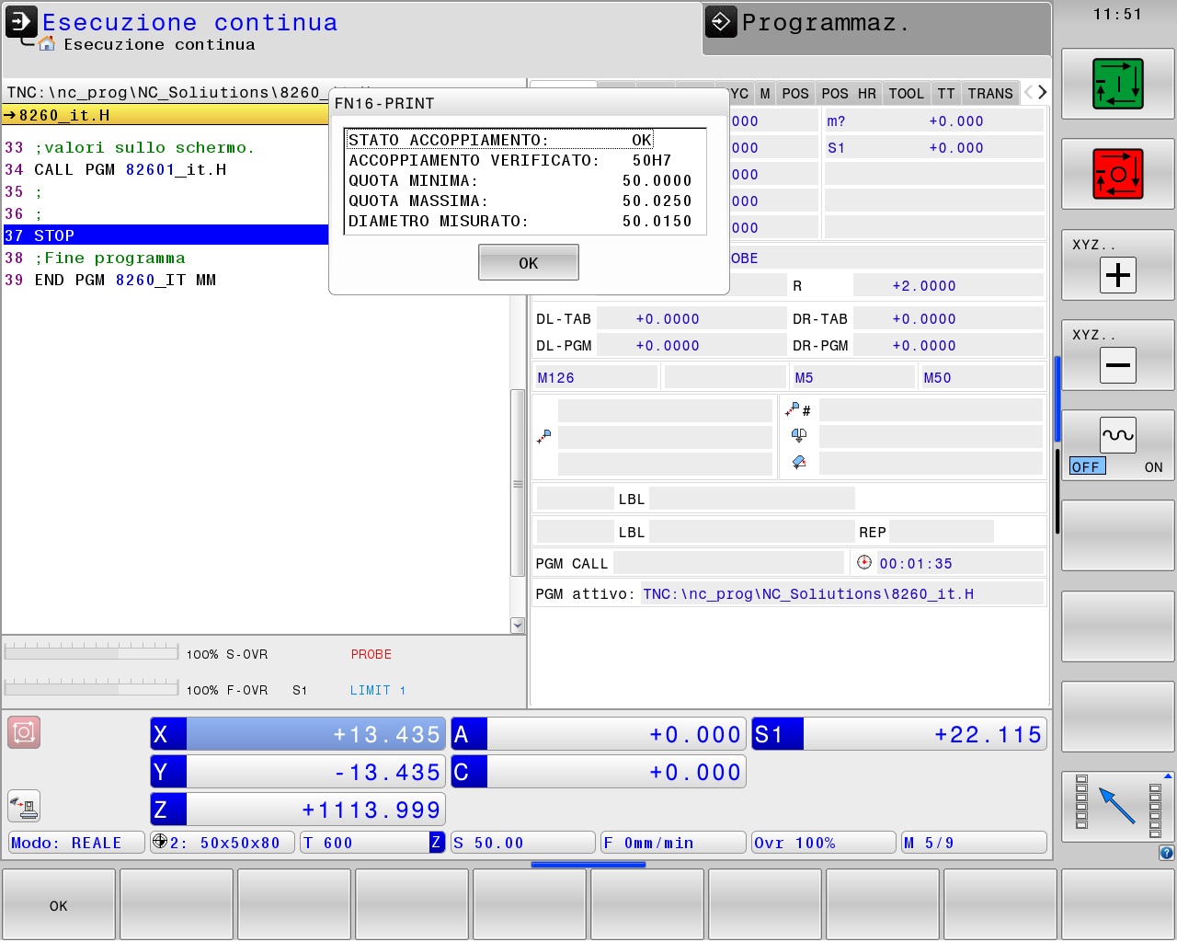The image size is (1177, 942).
Task: Click the help question mark icon
Action: click(x=1166, y=853)
